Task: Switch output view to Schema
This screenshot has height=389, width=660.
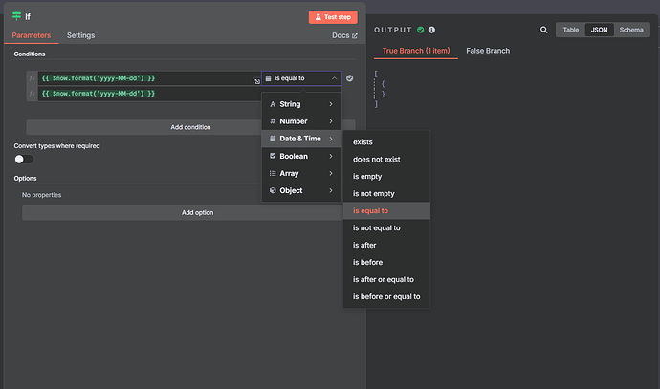Action: click(x=631, y=30)
